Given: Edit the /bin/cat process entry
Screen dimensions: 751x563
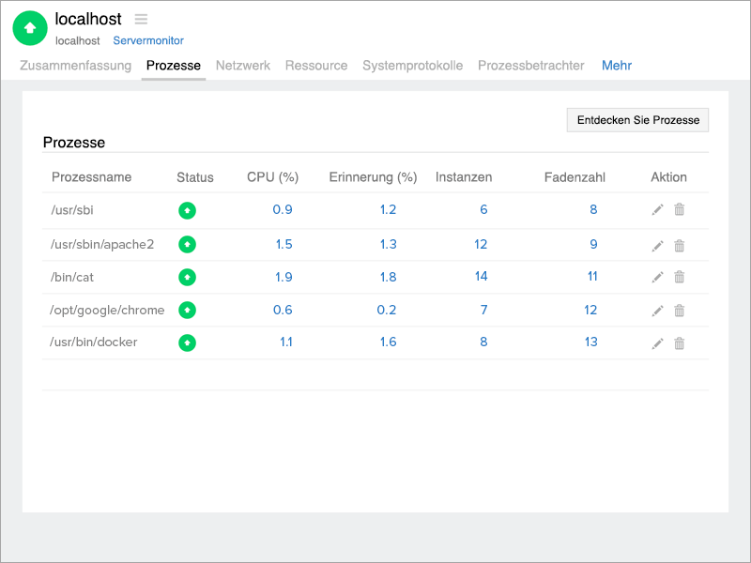Looking at the screenshot, I should tap(657, 277).
